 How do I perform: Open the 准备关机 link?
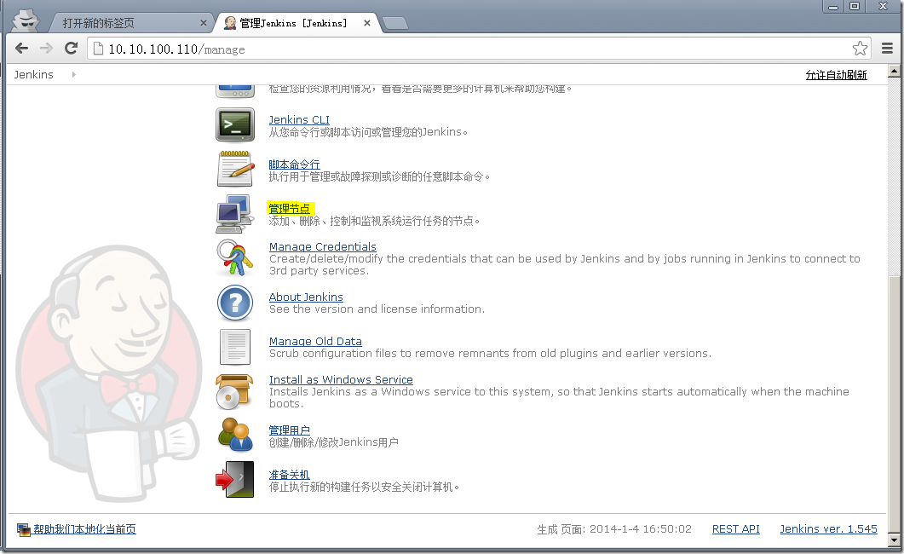click(x=290, y=475)
